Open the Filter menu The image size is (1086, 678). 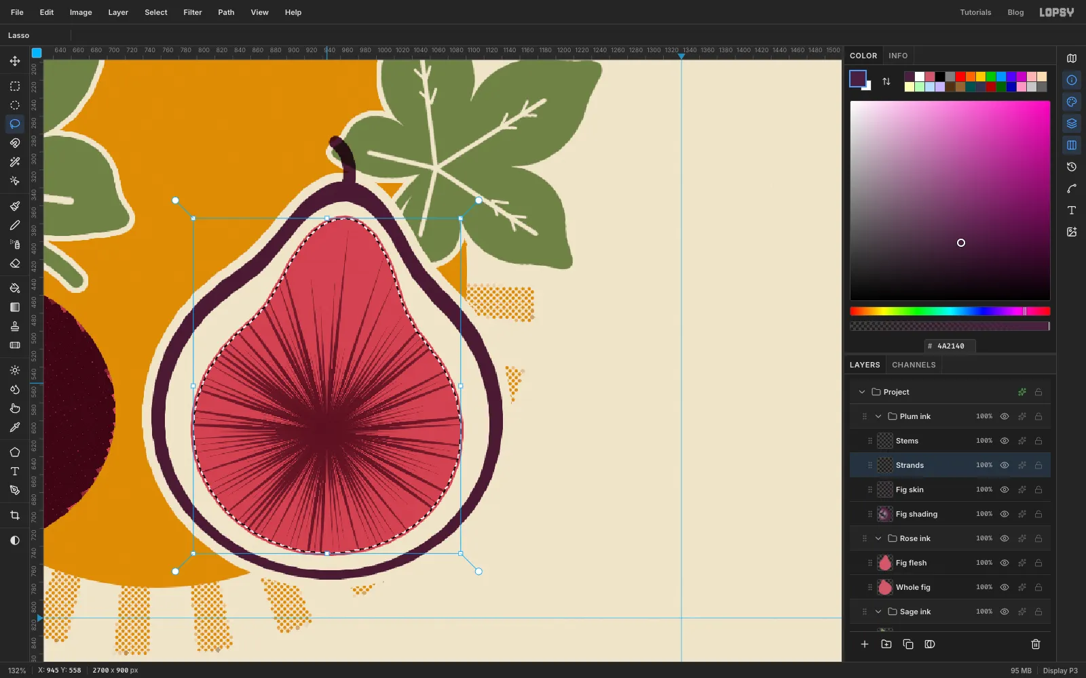point(193,12)
